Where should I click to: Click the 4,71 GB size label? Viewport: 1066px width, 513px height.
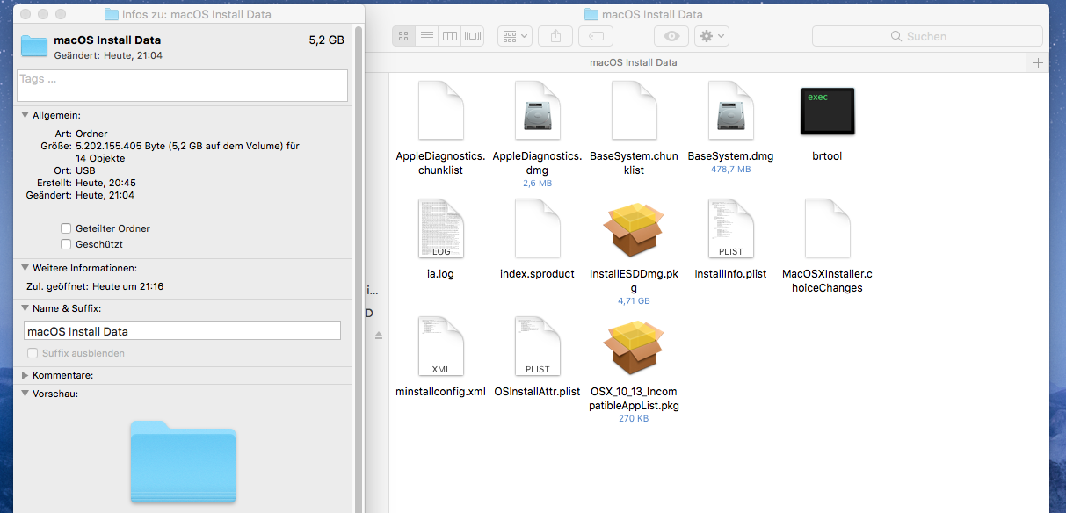634,300
